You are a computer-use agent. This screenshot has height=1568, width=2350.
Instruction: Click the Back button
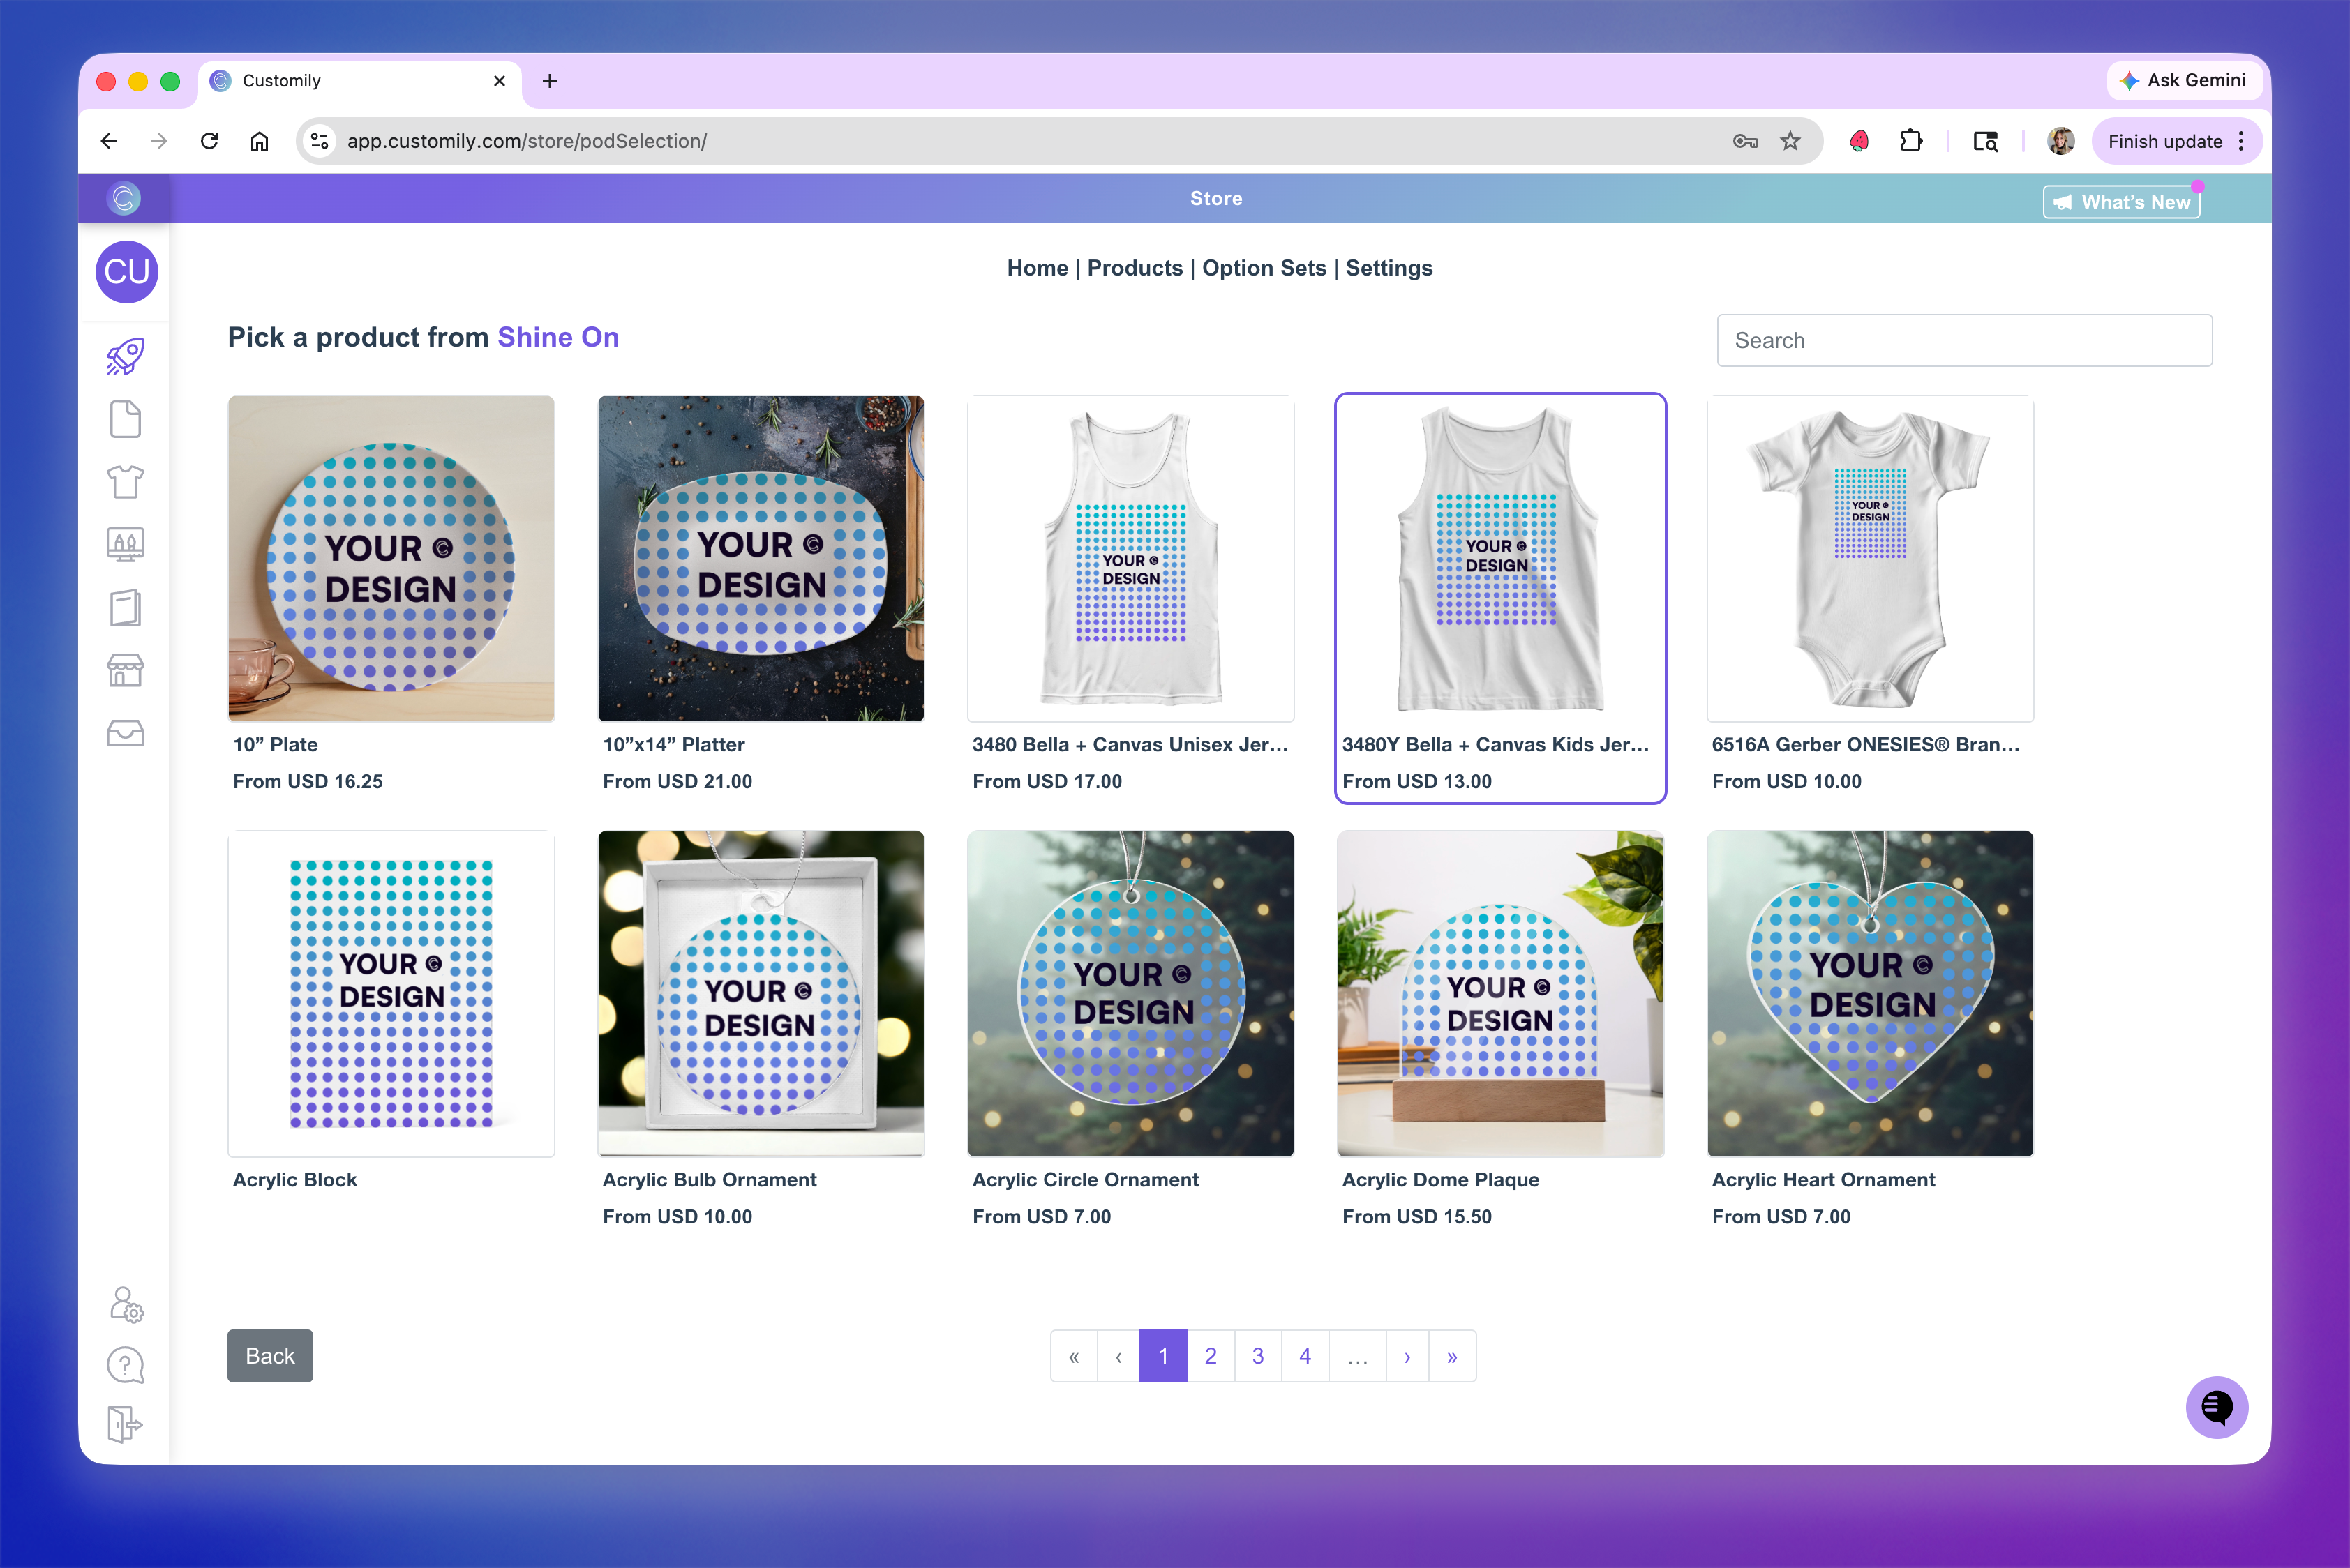[270, 1356]
